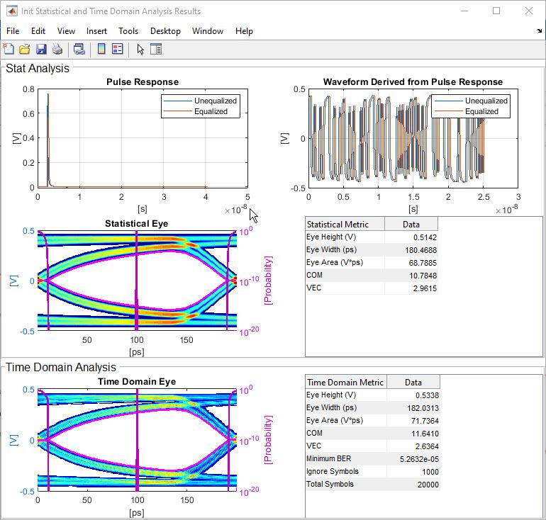Click the Statistical Metric column header
Image resolution: width=546 pixels, height=520 pixels.
point(345,224)
